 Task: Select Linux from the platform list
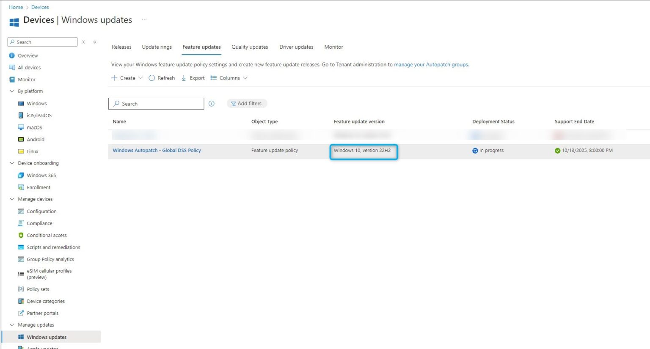(x=32, y=151)
